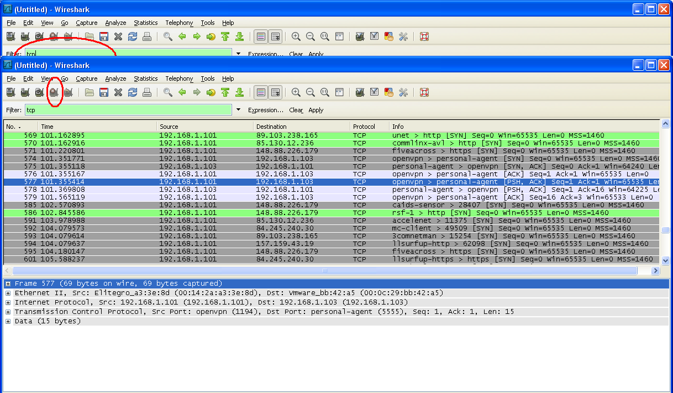Viewport: 673px width, 393px height.
Task: Reset zoom to normal size, front window
Action: point(325,92)
